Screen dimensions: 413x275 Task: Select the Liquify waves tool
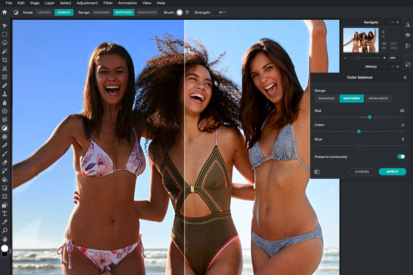click(x=4, y=77)
